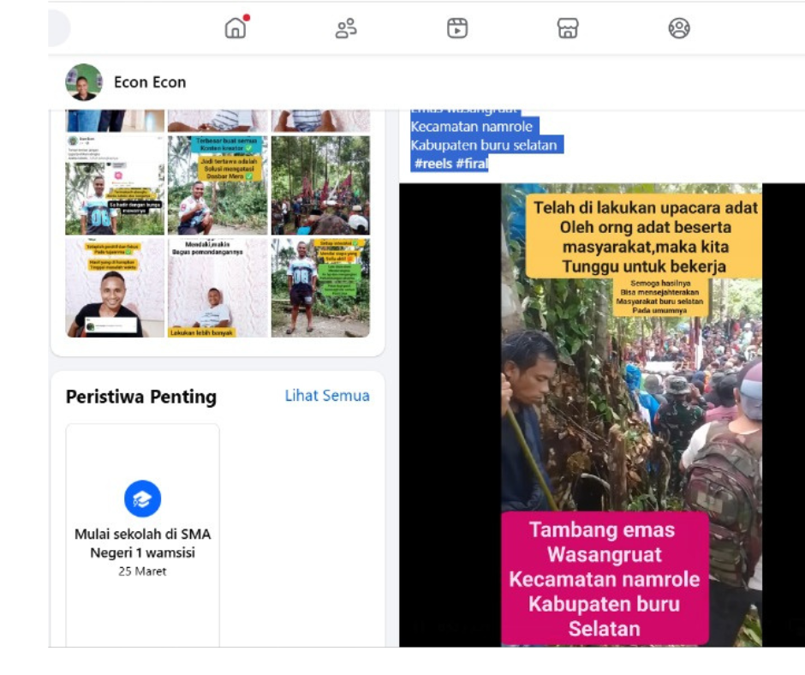Click the Lihat Semua link

[x=327, y=396]
